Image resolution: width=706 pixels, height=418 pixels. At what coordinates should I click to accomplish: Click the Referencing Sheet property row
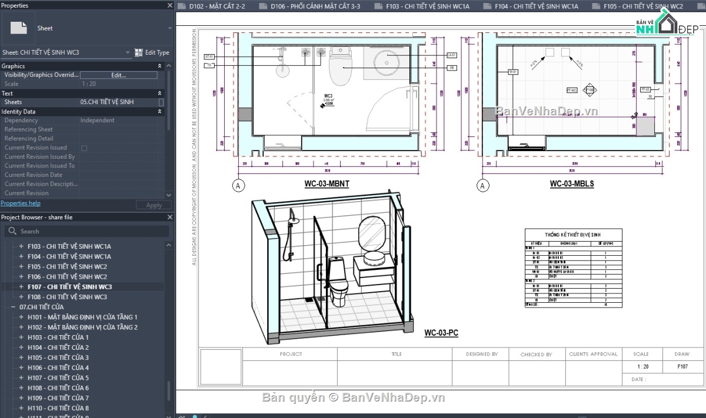pyautogui.click(x=82, y=130)
